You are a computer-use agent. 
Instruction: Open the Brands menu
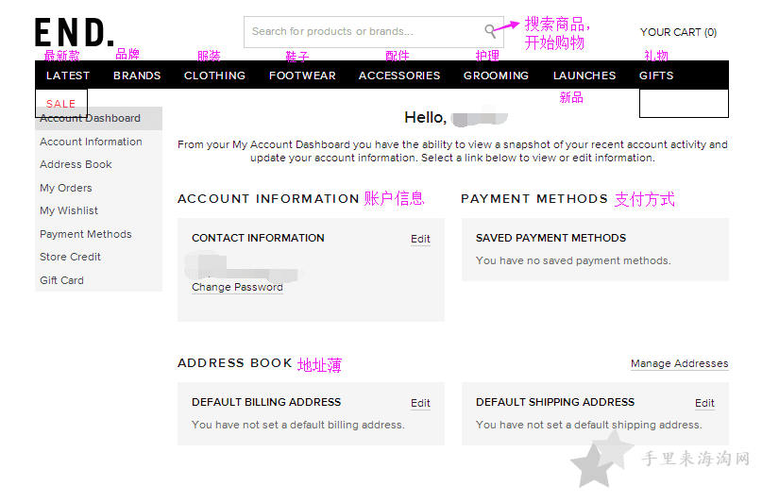click(137, 75)
